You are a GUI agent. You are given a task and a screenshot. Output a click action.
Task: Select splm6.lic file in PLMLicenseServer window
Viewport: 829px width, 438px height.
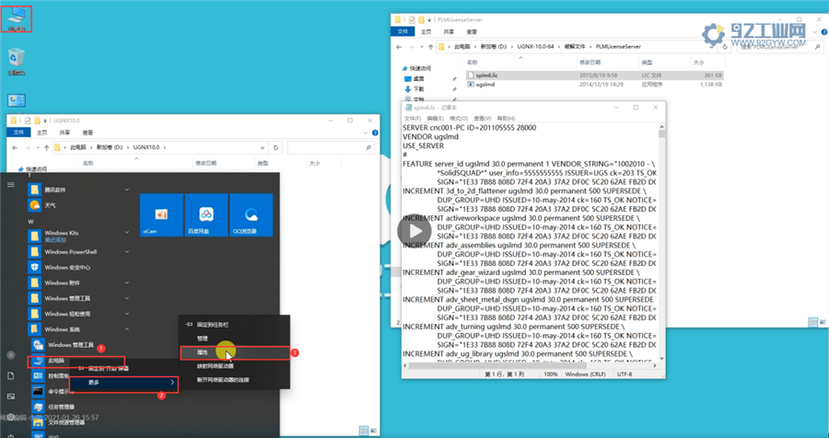tap(594, 75)
